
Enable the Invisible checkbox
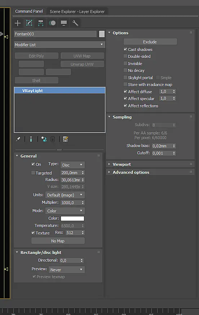[x=125, y=63]
